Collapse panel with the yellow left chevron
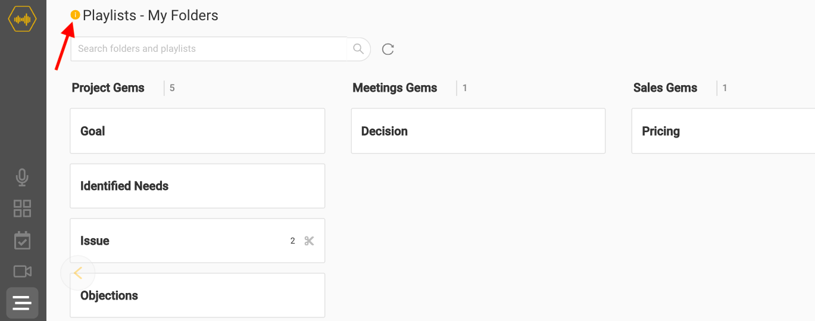Viewport: 815px width, 321px height. 77,273
